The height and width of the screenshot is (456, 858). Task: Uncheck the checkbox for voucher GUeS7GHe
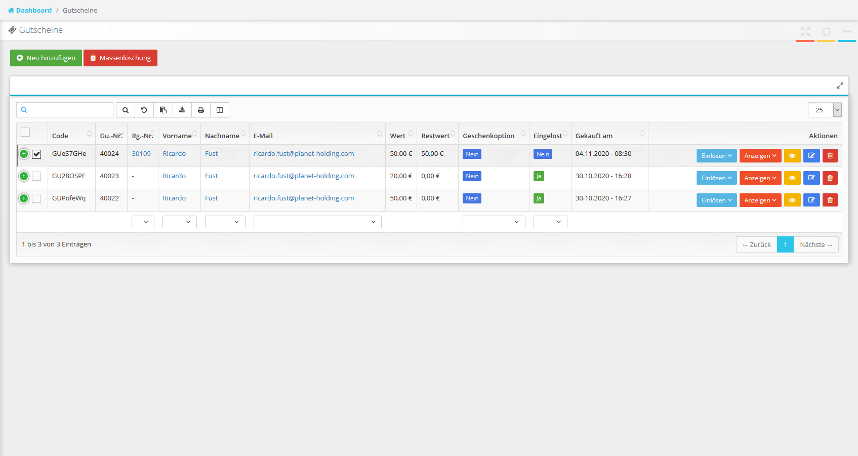[x=36, y=154]
